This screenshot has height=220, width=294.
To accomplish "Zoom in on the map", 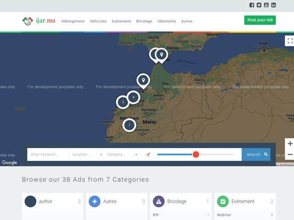I will tap(290, 144).
